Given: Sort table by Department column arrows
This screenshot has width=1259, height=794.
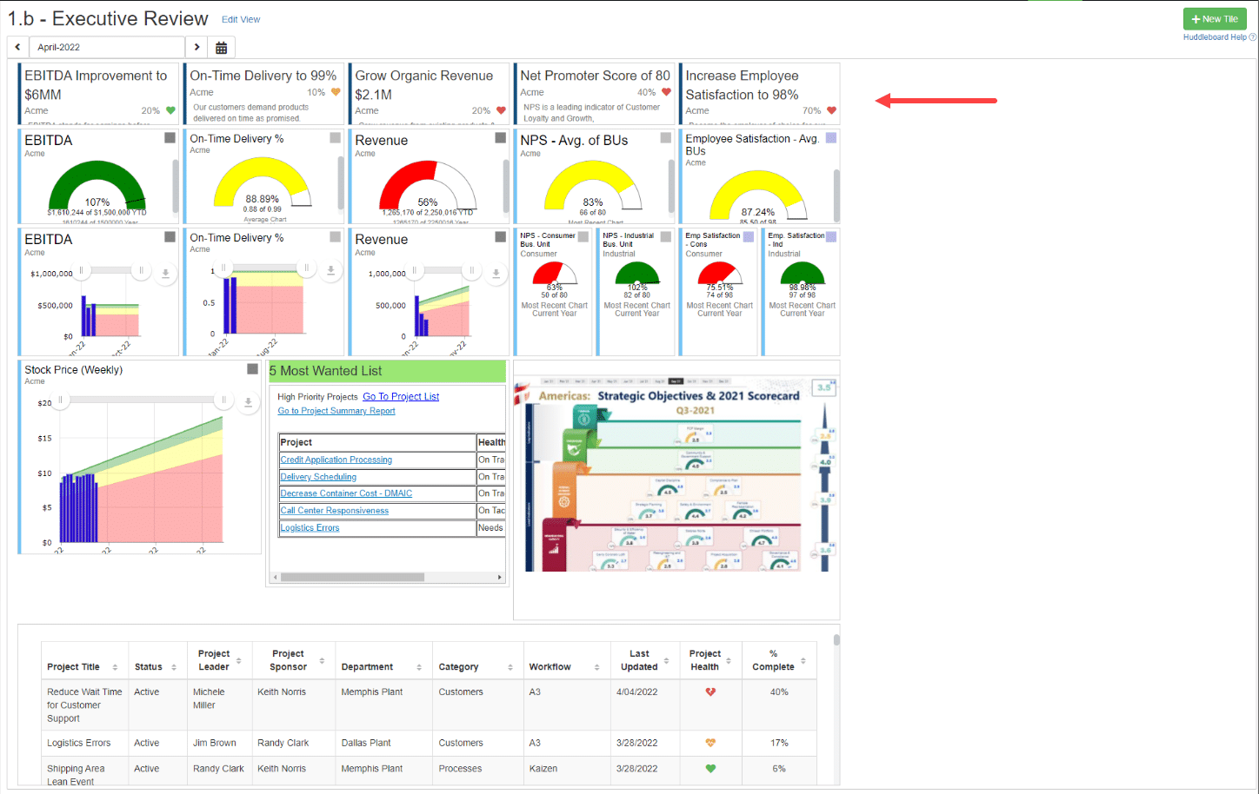Looking at the screenshot, I should (x=419, y=667).
